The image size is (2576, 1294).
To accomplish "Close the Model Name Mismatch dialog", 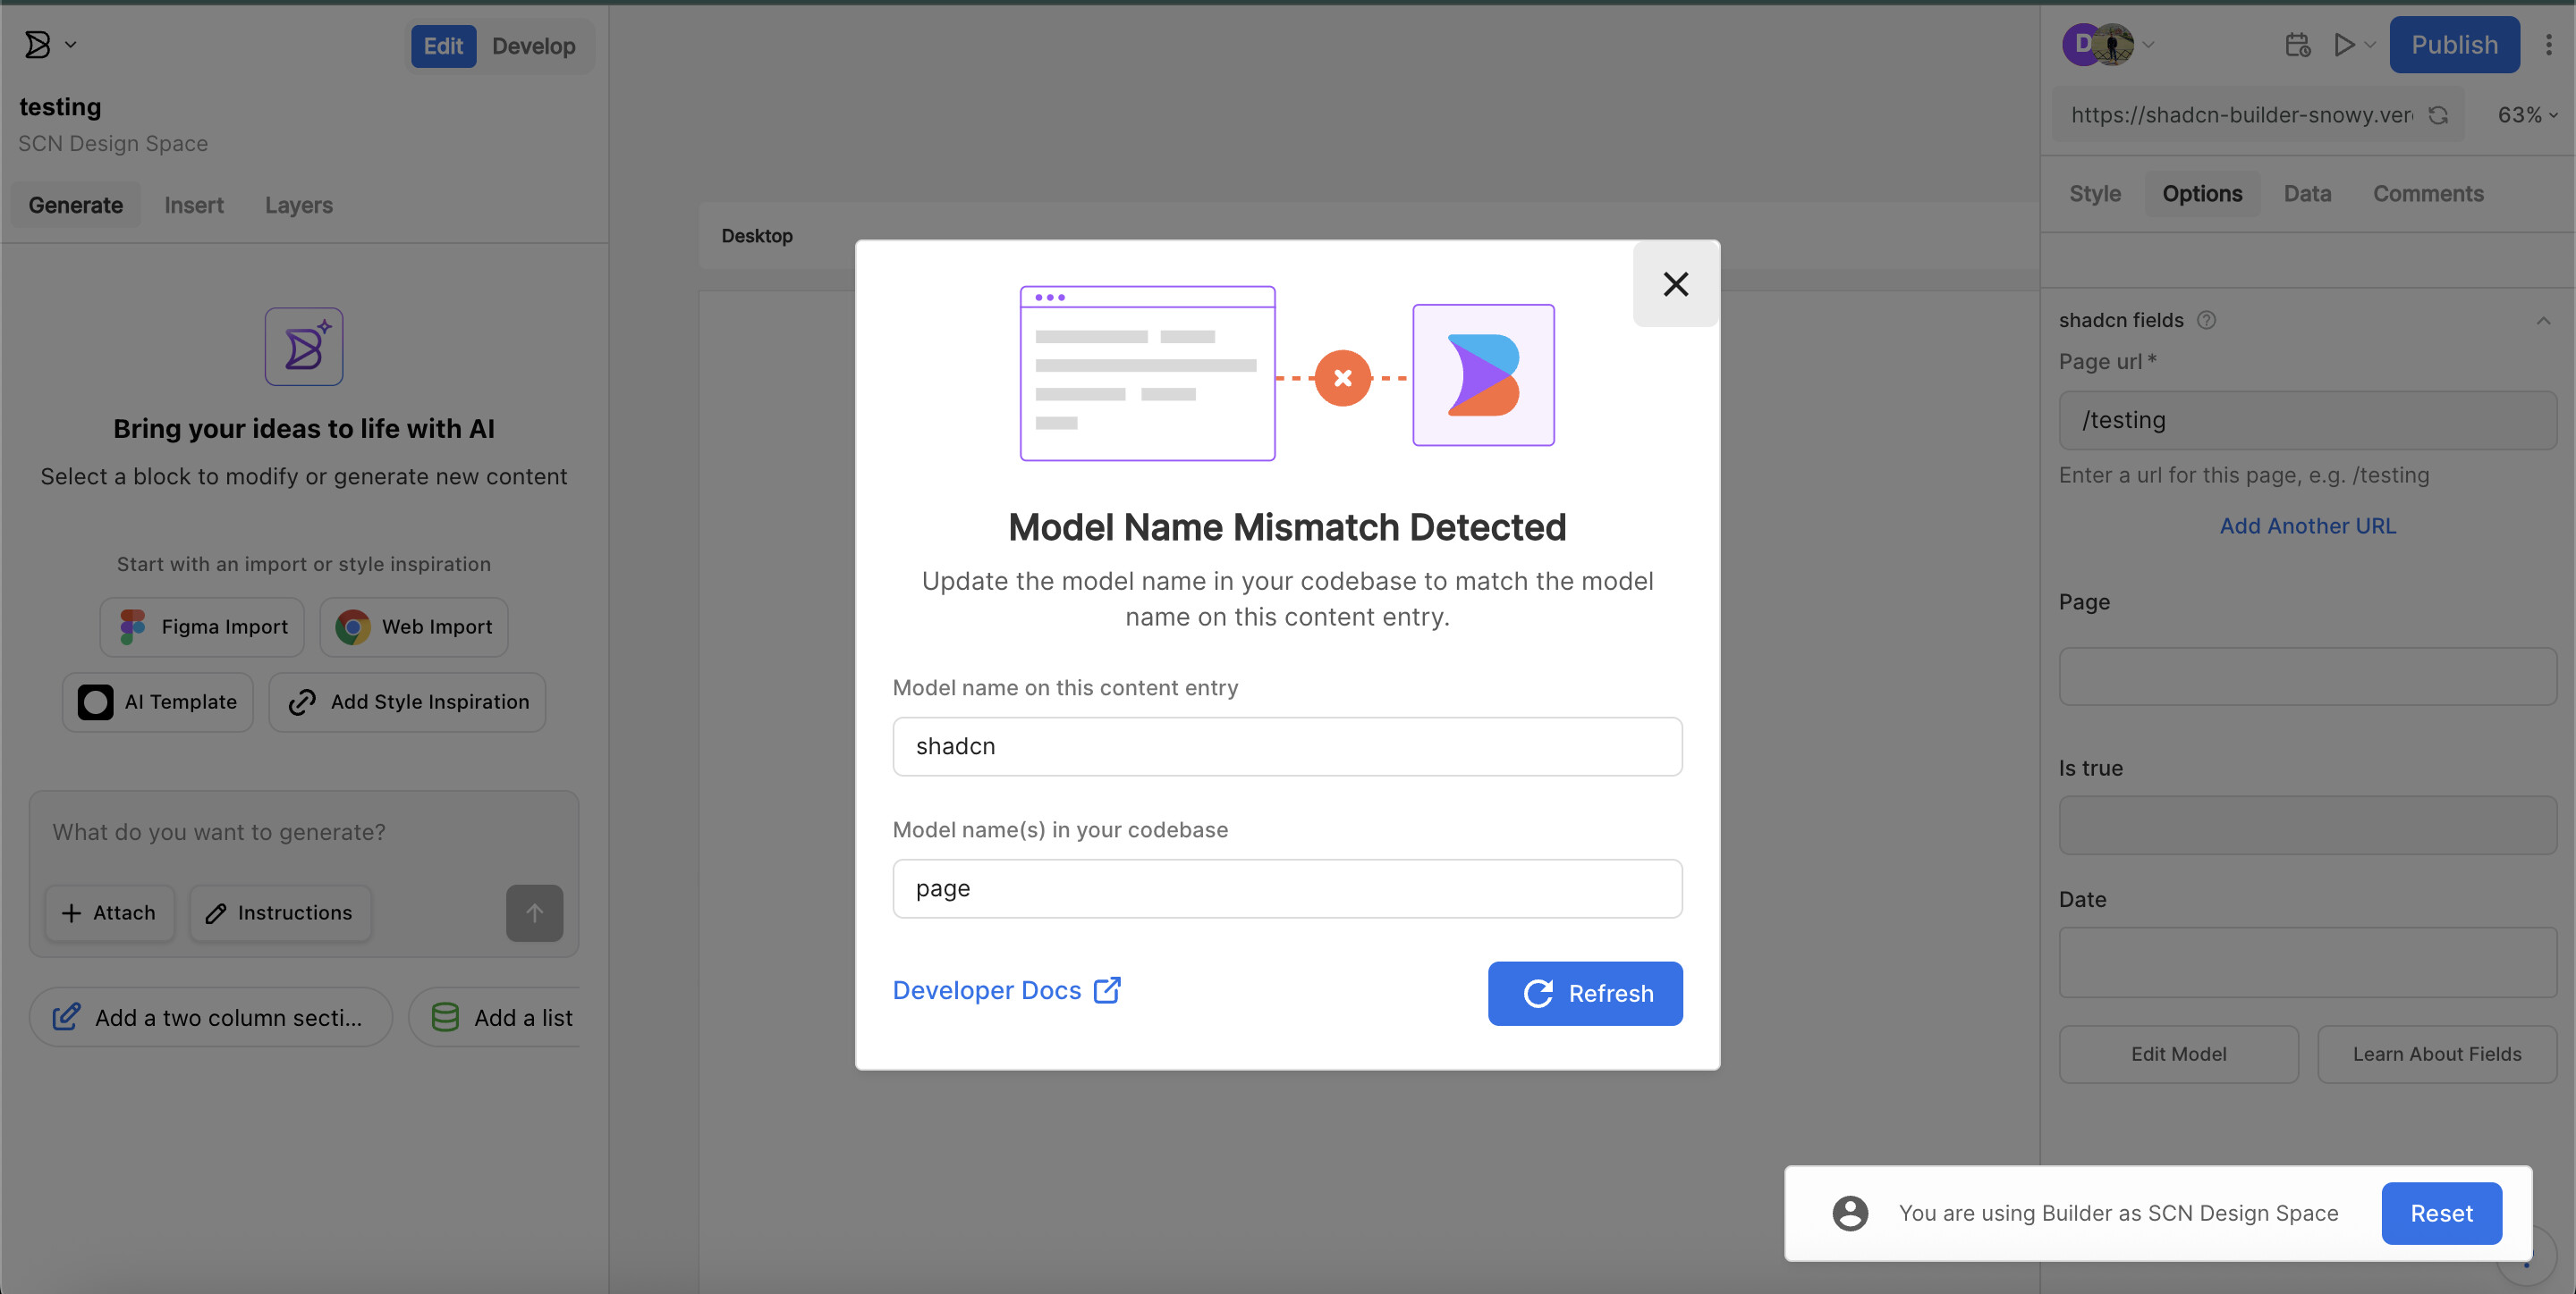I will [1675, 284].
